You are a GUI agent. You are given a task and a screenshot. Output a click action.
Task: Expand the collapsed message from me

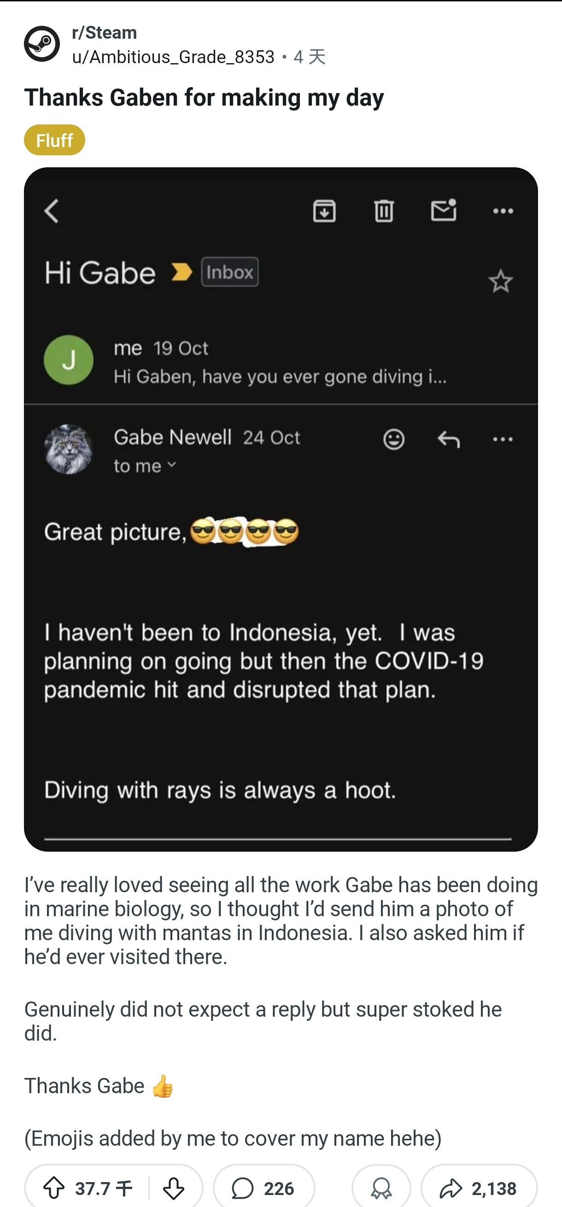tap(280, 362)
